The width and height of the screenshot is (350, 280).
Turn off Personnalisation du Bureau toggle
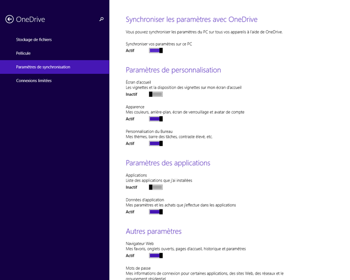156,143
